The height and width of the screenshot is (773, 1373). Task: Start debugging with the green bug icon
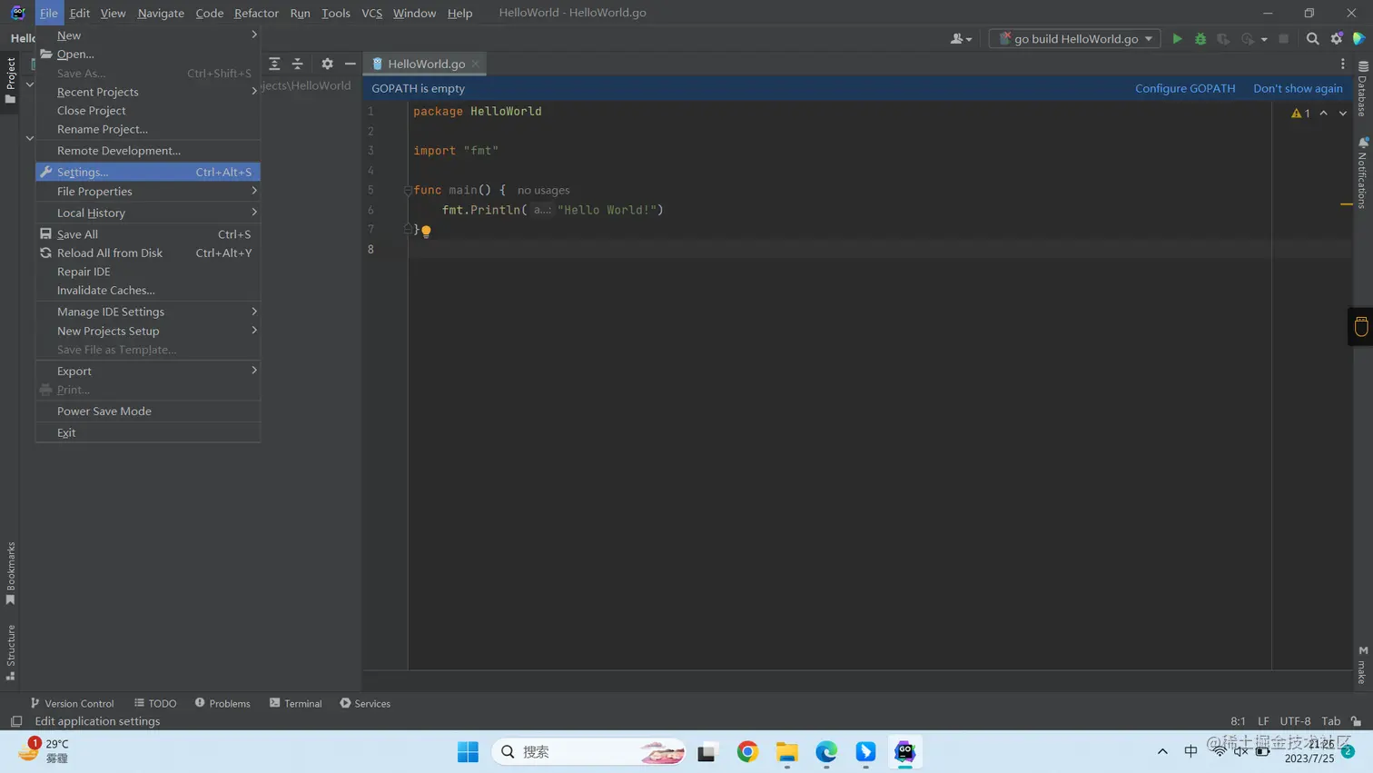(1200, 39)
